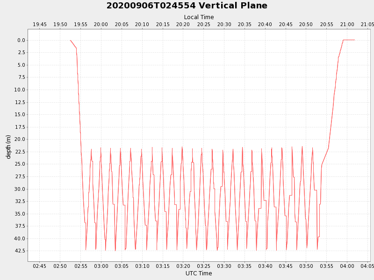Select the 19:45 local time tick
This screenshot has width=374, height=280.
tap(40, 24)
